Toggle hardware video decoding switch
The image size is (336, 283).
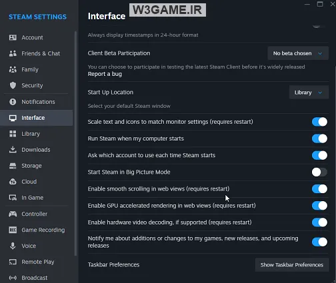[319, 222]
